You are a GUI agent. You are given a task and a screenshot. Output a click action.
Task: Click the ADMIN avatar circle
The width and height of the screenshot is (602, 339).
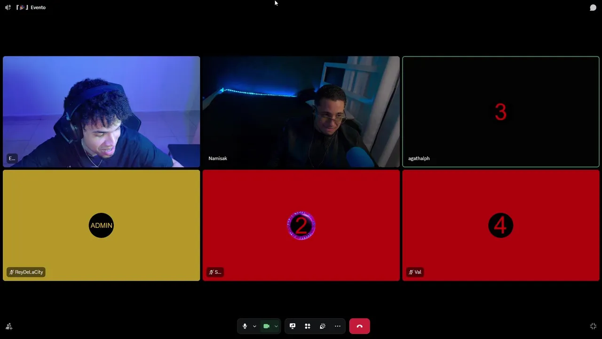point(101,226)
